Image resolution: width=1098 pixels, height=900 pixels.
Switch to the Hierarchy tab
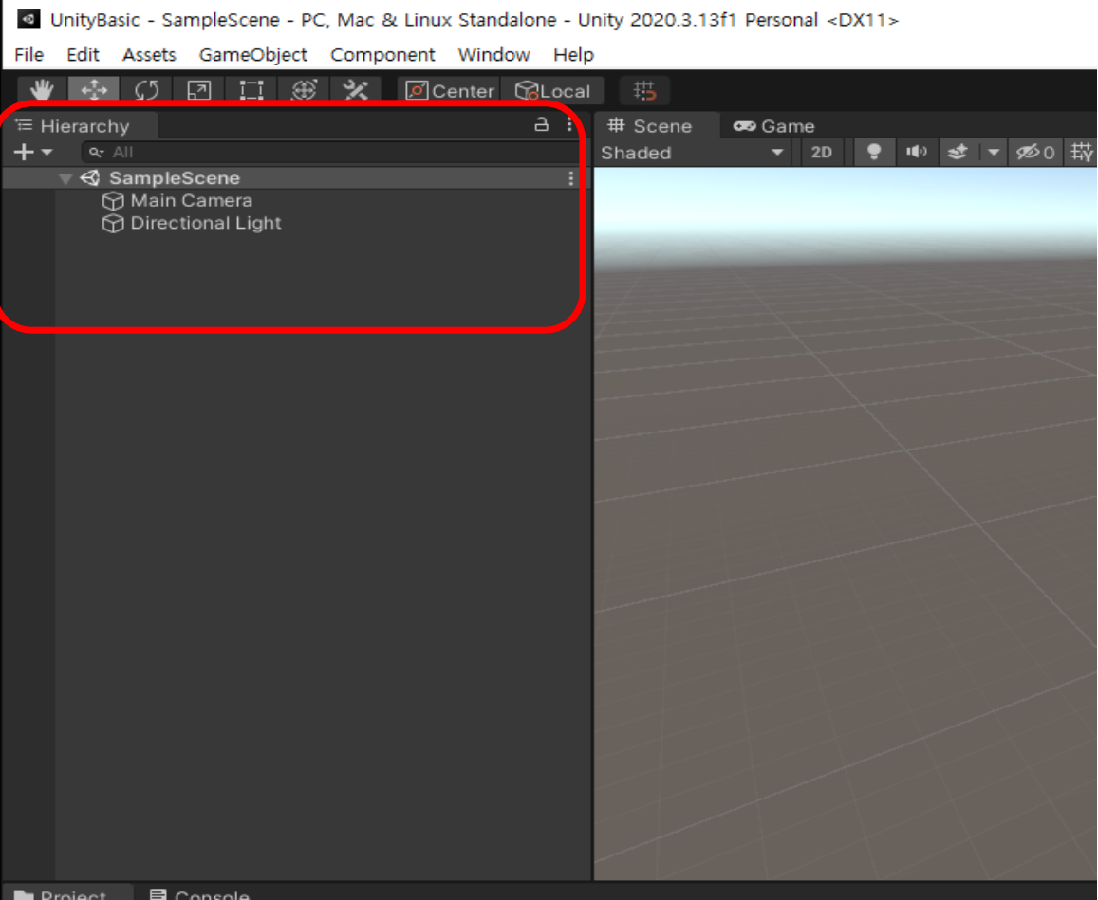coord(79,126)
